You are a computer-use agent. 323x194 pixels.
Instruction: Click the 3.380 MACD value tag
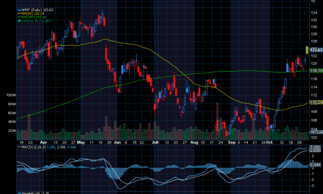315,147
